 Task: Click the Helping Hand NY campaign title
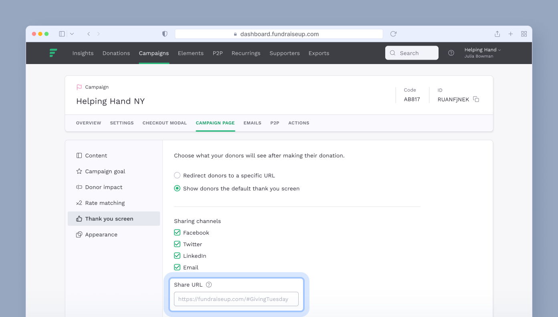point(110,101)
